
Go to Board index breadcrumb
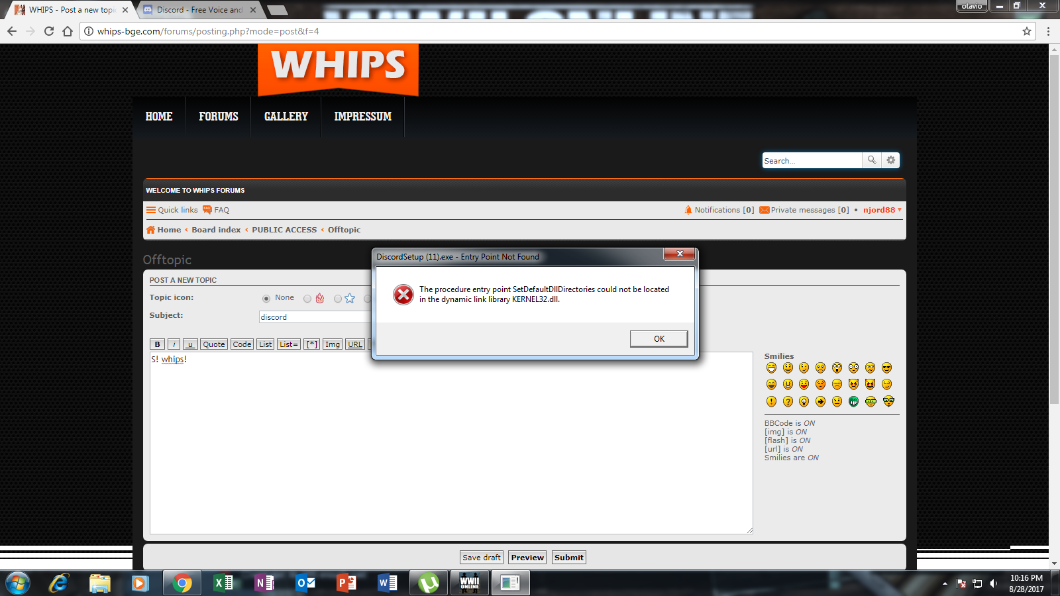click(216, 230)
